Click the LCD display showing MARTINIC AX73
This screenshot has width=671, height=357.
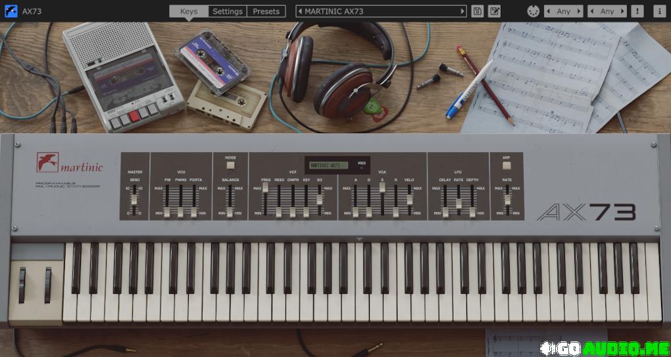[x=328, y=165]
